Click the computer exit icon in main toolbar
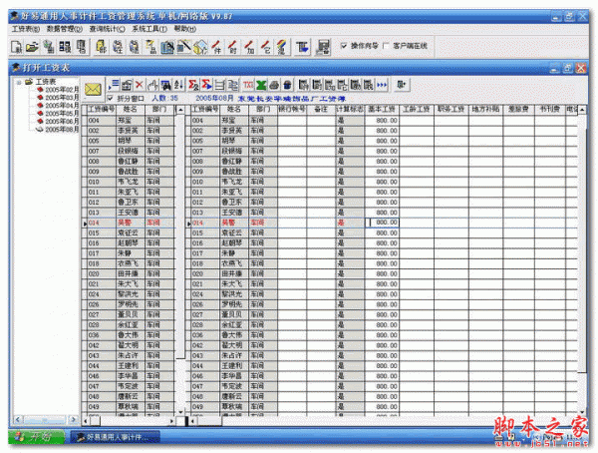The width and height of the screenshot is (598, 453). click(x=323, y=47)
